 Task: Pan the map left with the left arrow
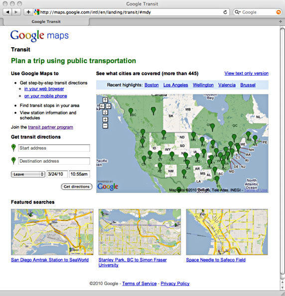[x=102, y=106]
